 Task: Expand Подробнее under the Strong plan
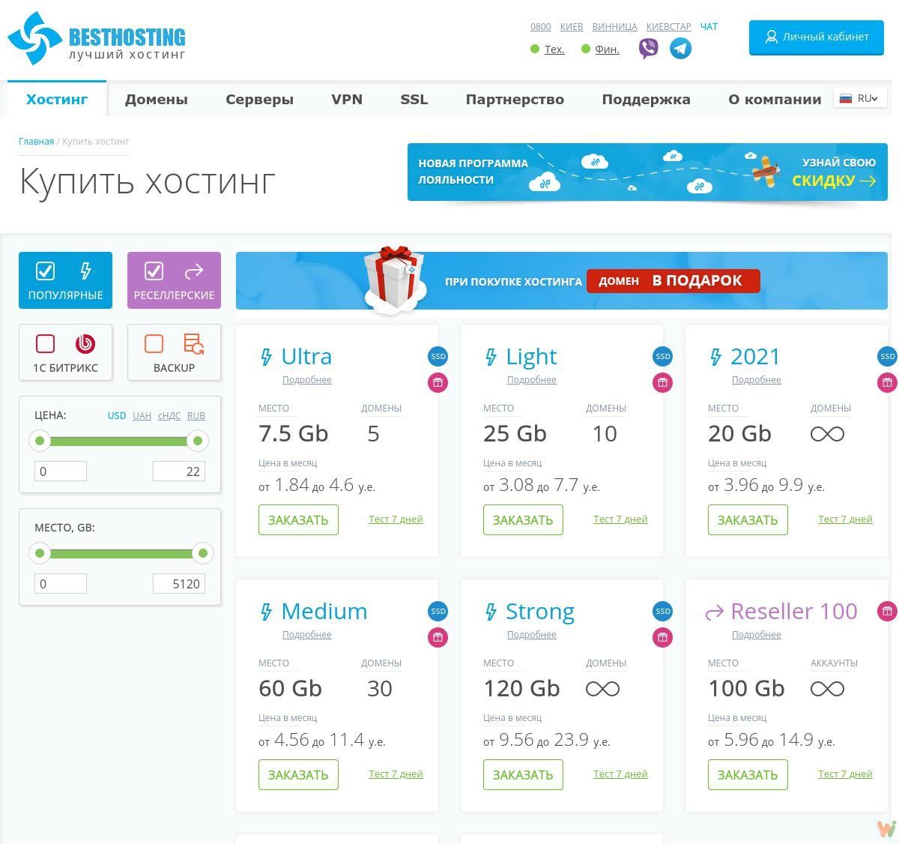(531, 635)
